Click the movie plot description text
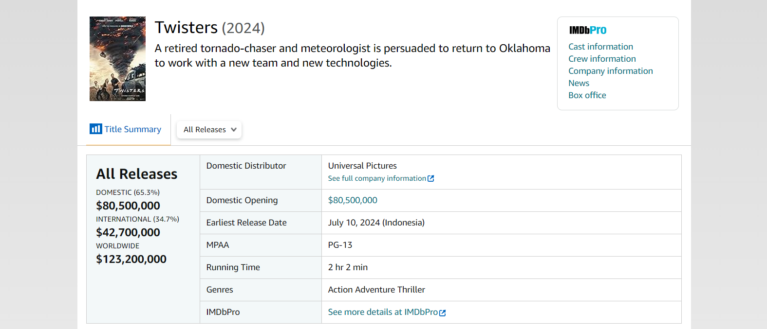 [x=353, y=55]
